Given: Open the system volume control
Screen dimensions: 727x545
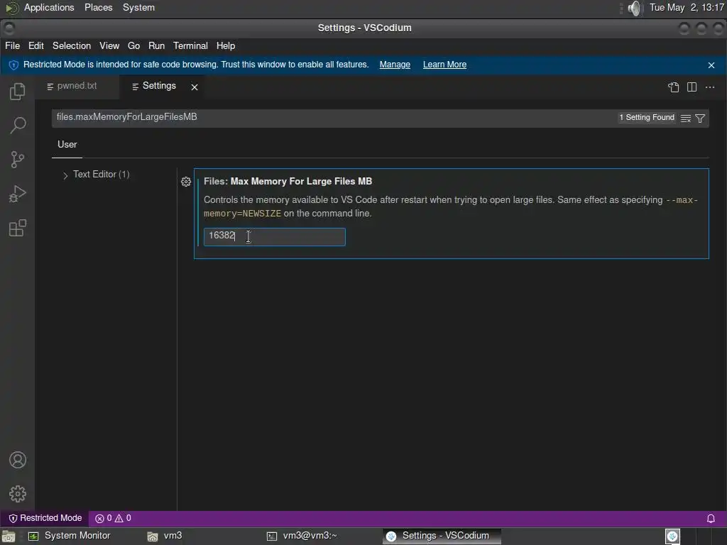Looking at the screenshot, I should coord(634,8).
